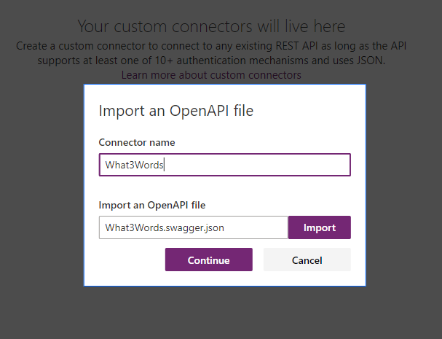Click the dialog title 'Import an OpenAPI file'

175,111
